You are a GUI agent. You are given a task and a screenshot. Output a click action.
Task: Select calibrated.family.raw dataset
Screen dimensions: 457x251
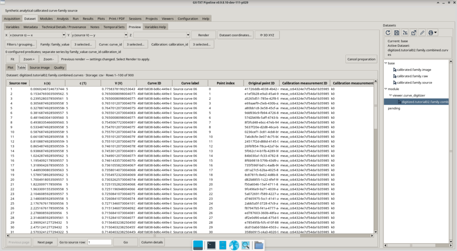(x=412, y=76)
